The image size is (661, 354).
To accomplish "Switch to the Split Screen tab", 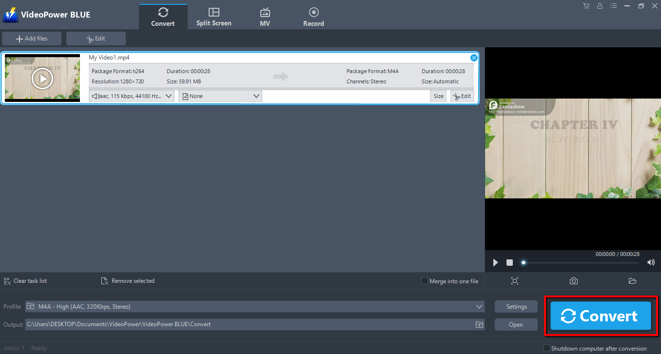I will point(214,17).
